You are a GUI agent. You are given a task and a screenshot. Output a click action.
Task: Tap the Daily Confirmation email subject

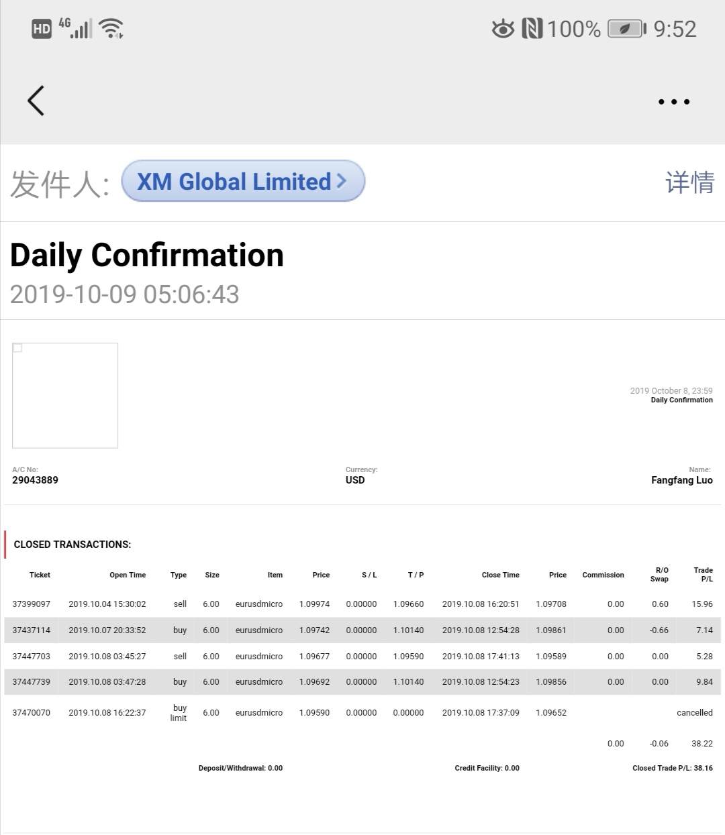coord(147,256)
